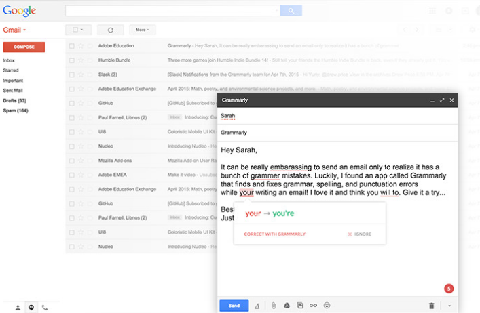Click IGNORE in the Grammarly suggestion

pos(359,234)
